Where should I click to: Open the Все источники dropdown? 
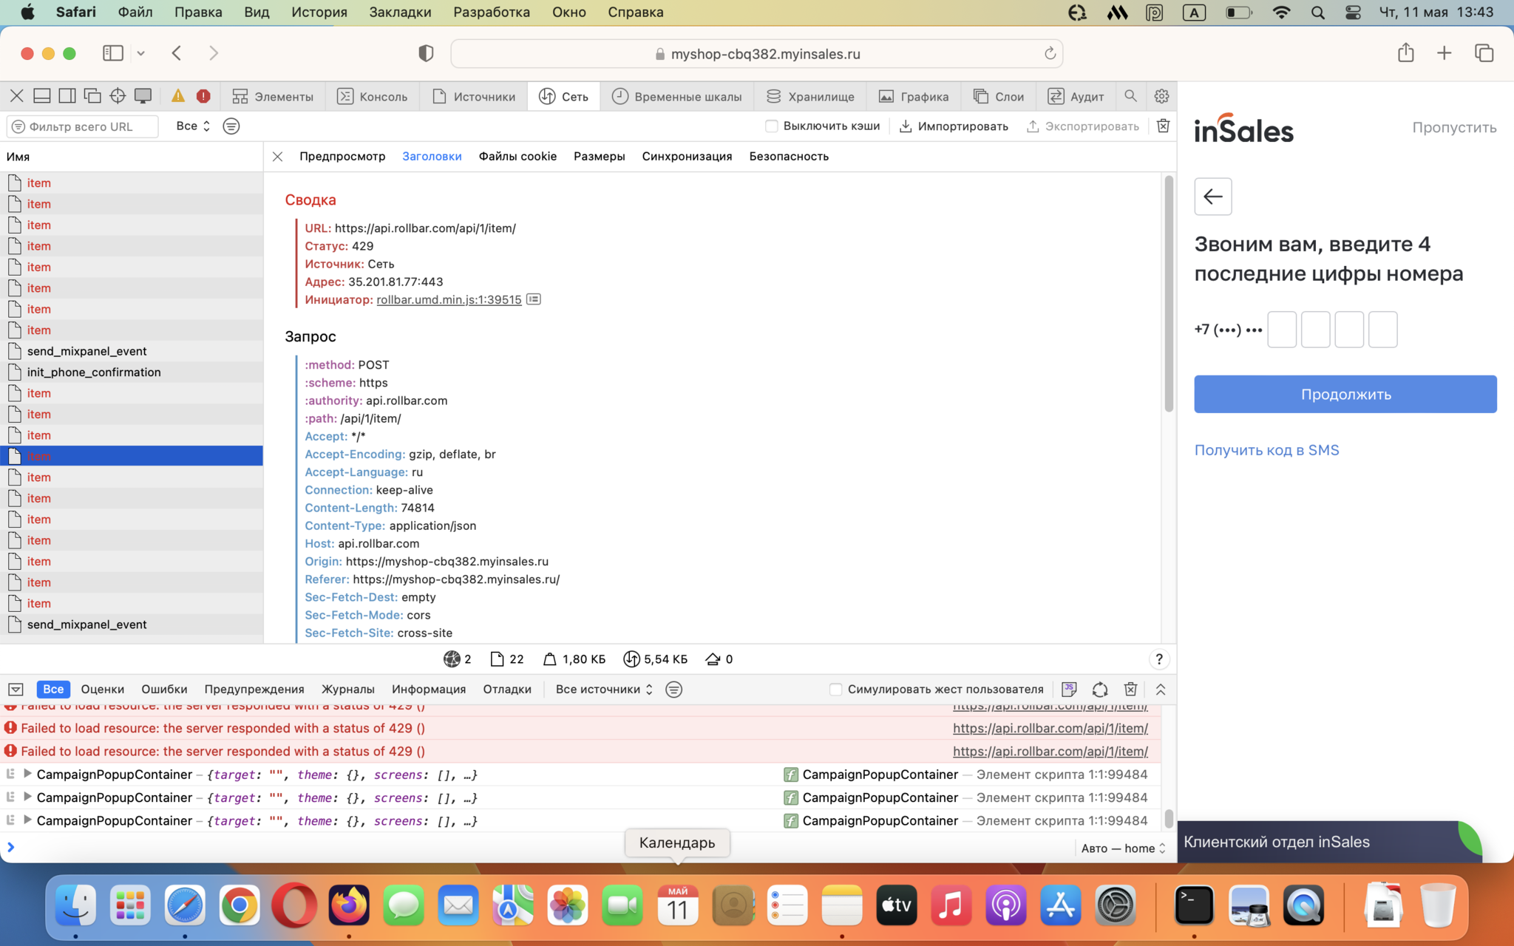click(x=604, y=689)
